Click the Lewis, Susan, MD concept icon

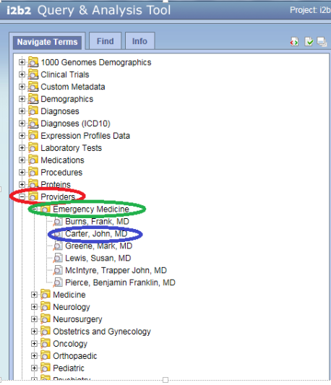[x=59, y=258]
